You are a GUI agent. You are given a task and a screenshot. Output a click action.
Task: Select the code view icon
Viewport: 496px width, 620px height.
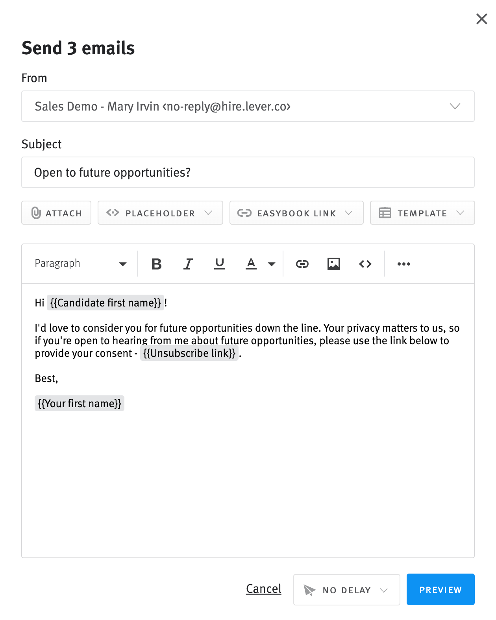[365, 264]
